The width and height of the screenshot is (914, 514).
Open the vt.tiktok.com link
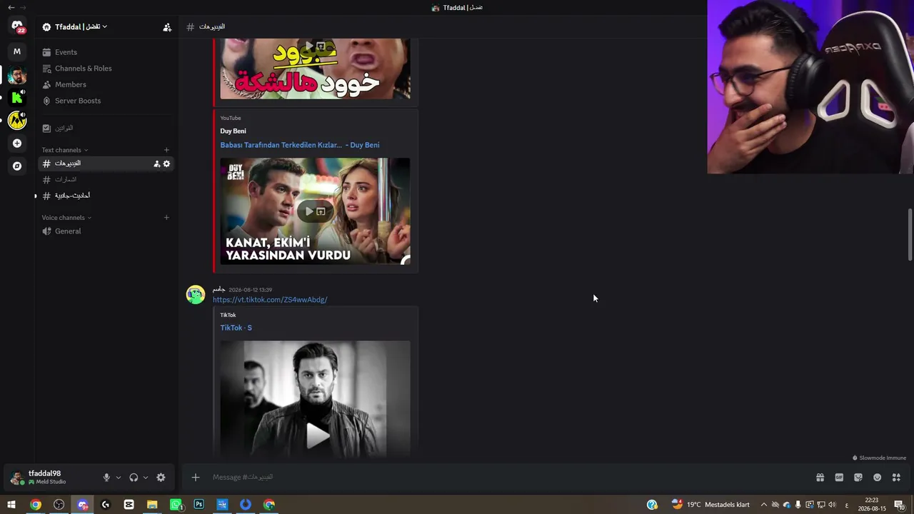270,300
